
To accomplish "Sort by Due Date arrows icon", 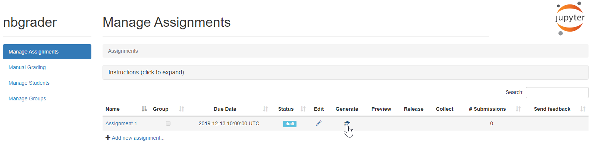I will pyautogui.click(x=266, y=109).
